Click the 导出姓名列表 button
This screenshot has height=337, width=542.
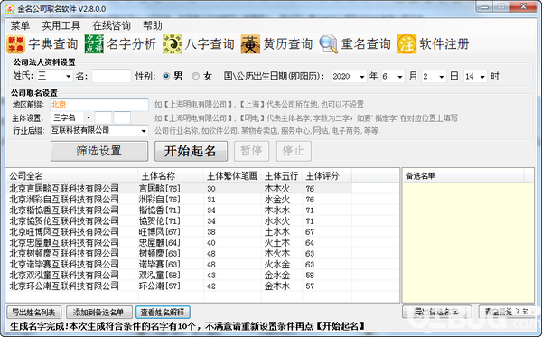point(34,312)
